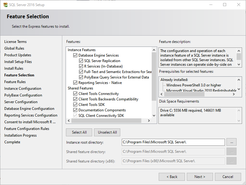Click the Instance root directory text field
The height and width of the screenshot is (185, 246).
pos(173,142)
